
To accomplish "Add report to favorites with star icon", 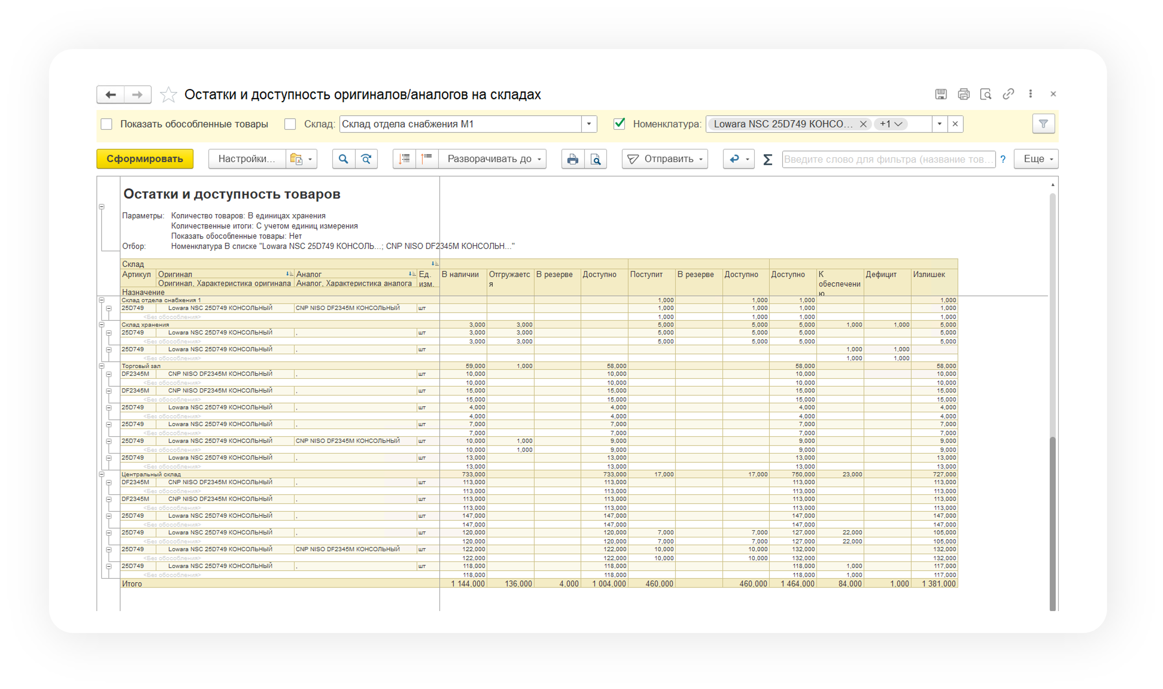I will pos(168,95).
